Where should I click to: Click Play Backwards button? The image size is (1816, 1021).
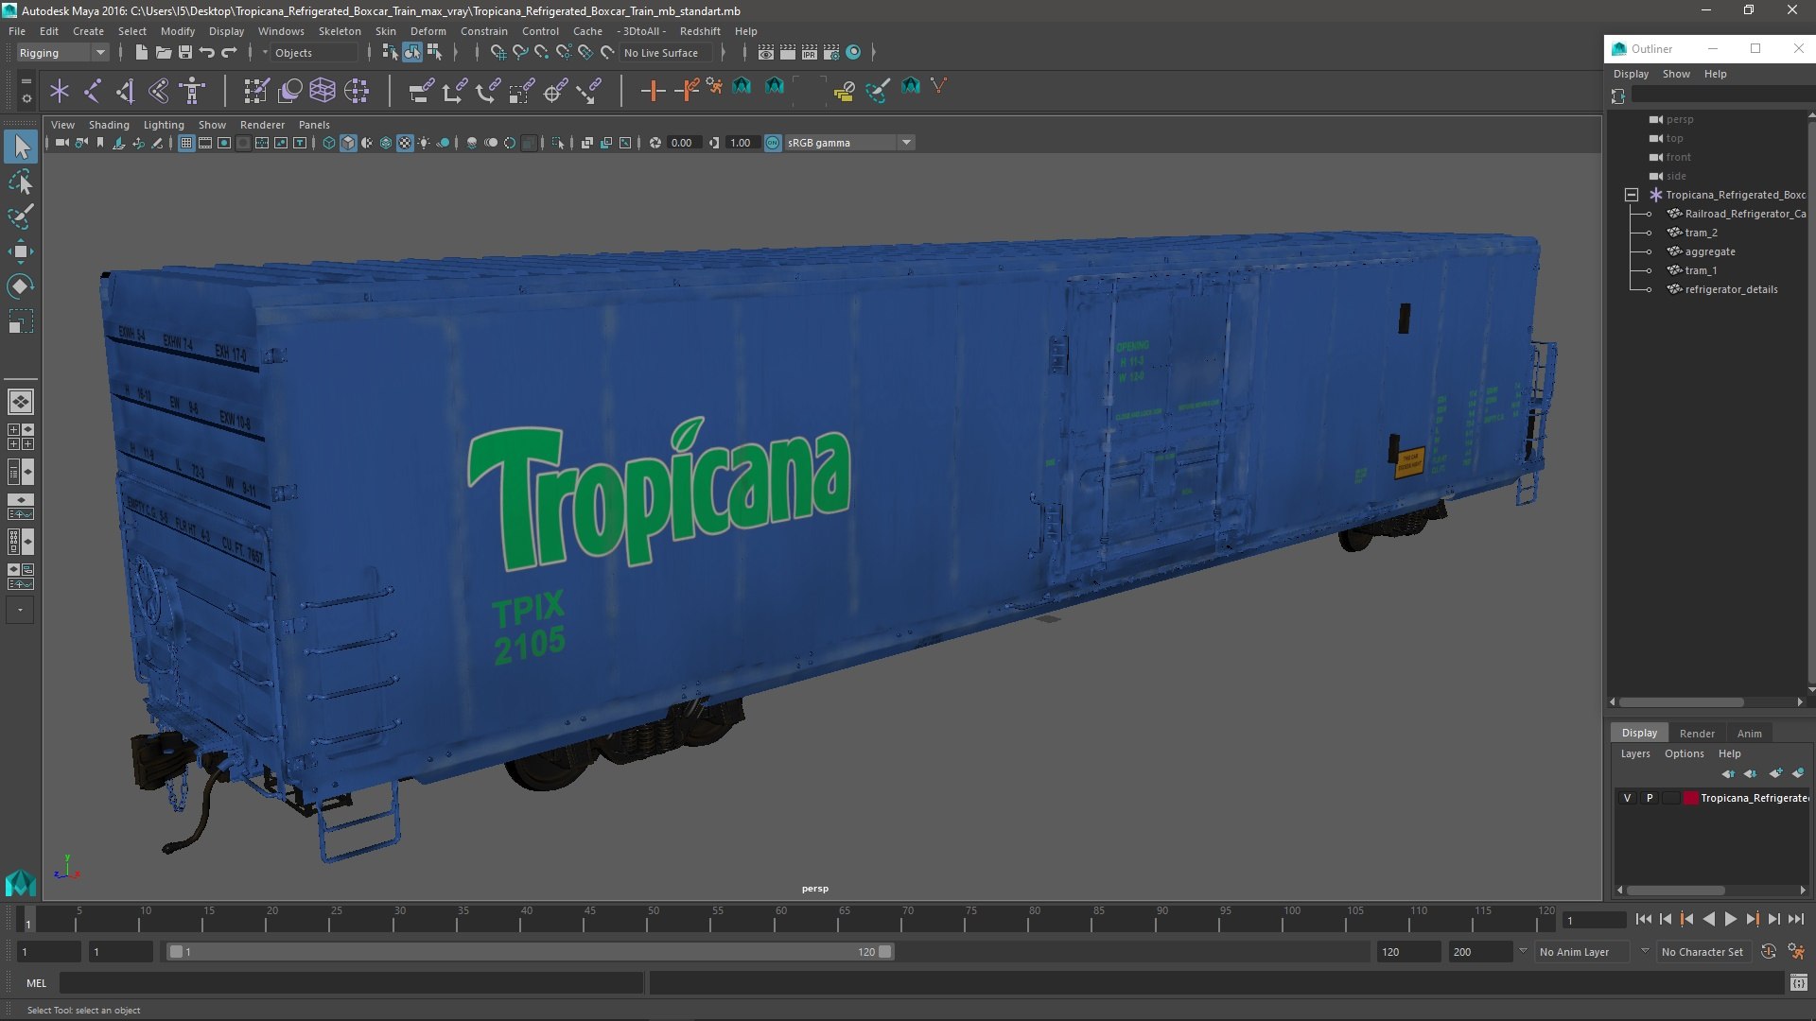point(1708,919)
